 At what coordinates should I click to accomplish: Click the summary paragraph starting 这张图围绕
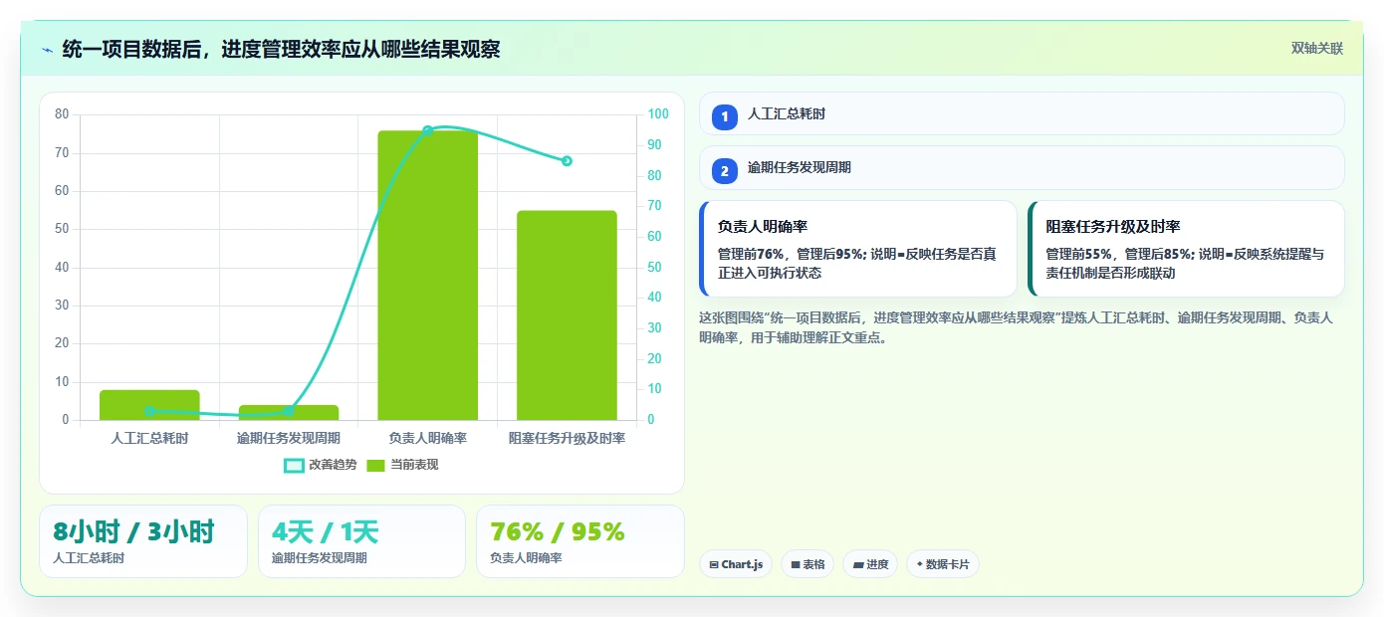(x=1016, y=327)
